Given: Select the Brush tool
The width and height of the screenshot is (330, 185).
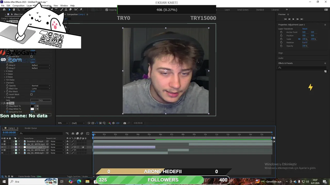Looking at the screenshot, I should coord(62,10).
